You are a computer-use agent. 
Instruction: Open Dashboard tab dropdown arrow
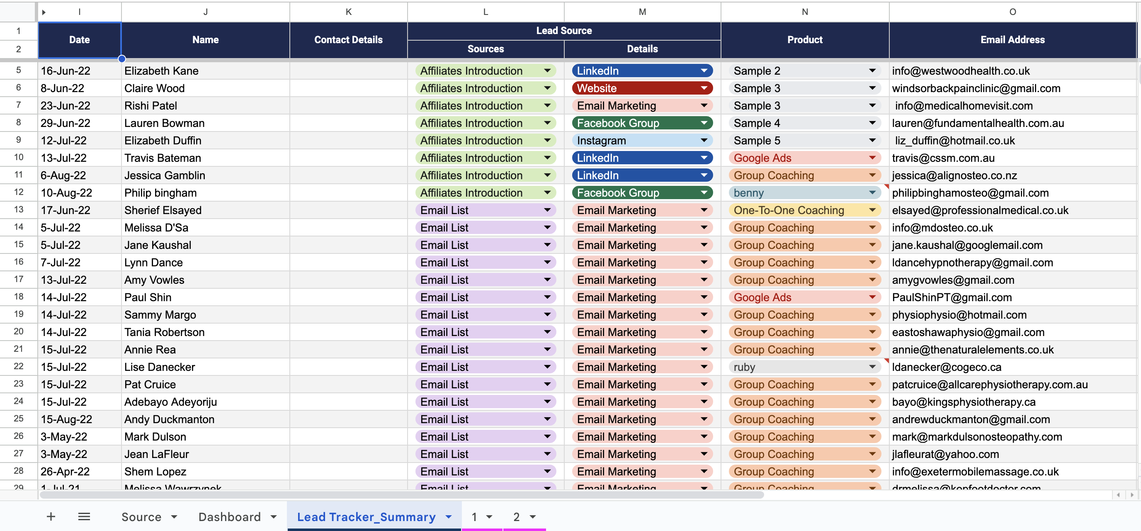click(274, 517)
